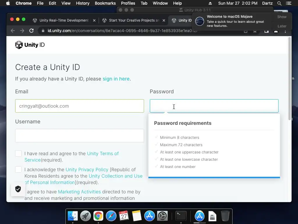Click the eject icon in the menu bar
The height and width of the screenshot is (224, 298).
pos(210,3)
